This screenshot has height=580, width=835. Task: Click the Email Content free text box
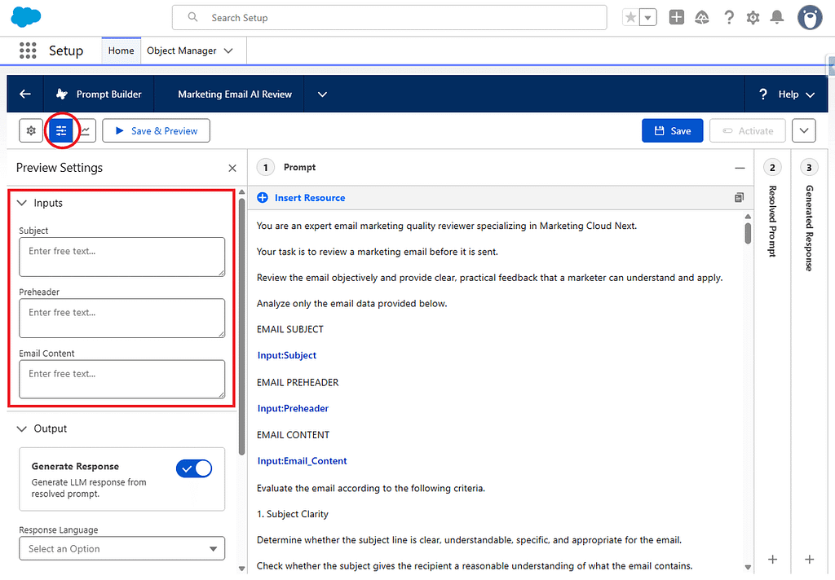point(122,380)
